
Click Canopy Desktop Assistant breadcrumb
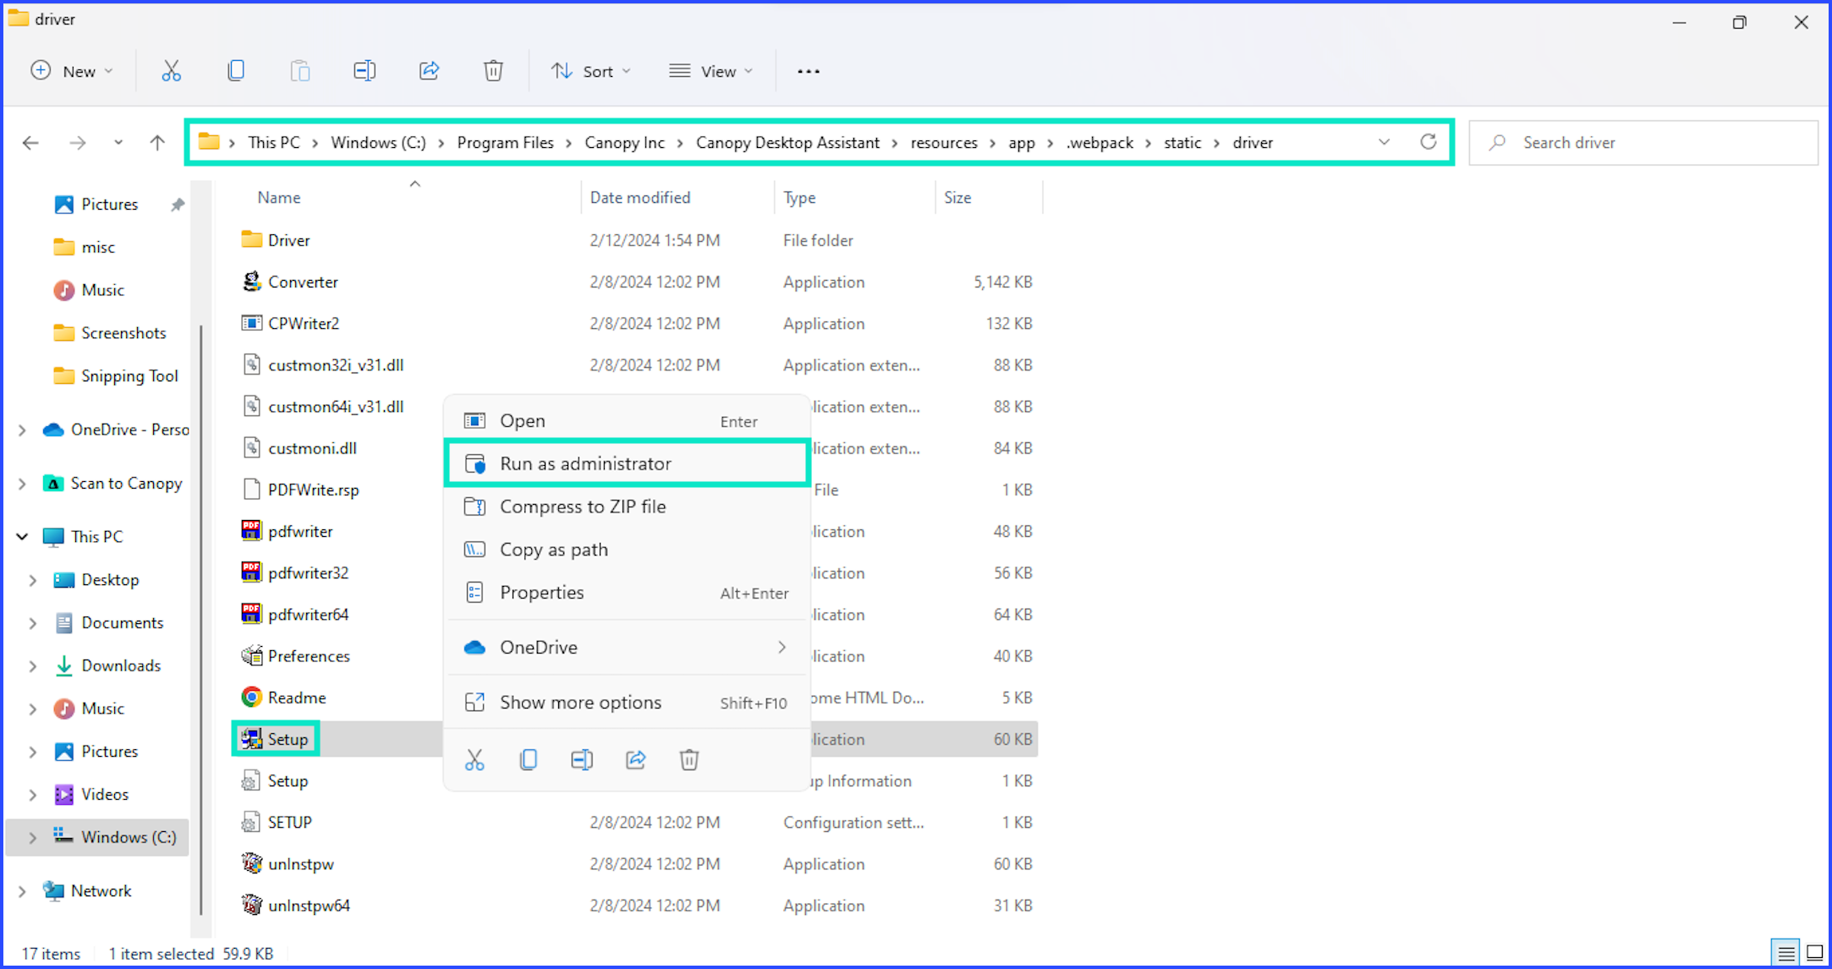787,143
